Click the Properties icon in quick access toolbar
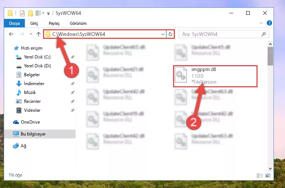The height and width of the screenshot is (188, 285). (22, 13)
